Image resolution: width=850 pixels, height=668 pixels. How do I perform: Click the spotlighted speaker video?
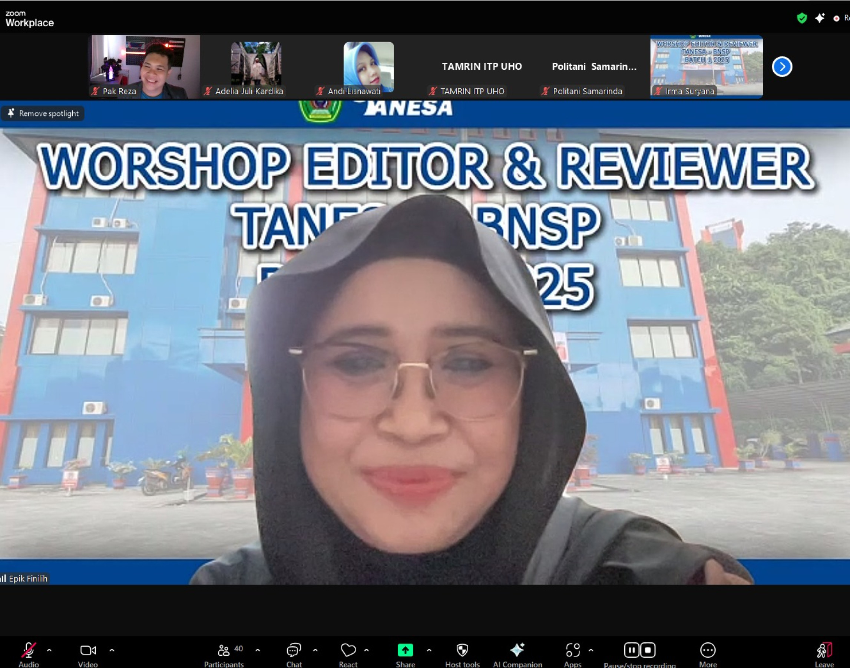425,343
